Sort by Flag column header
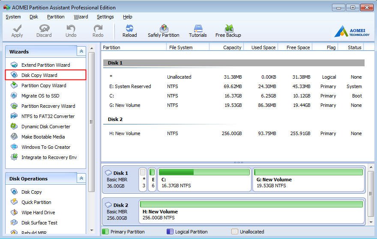377x239 pixels. tap(325, 47)
